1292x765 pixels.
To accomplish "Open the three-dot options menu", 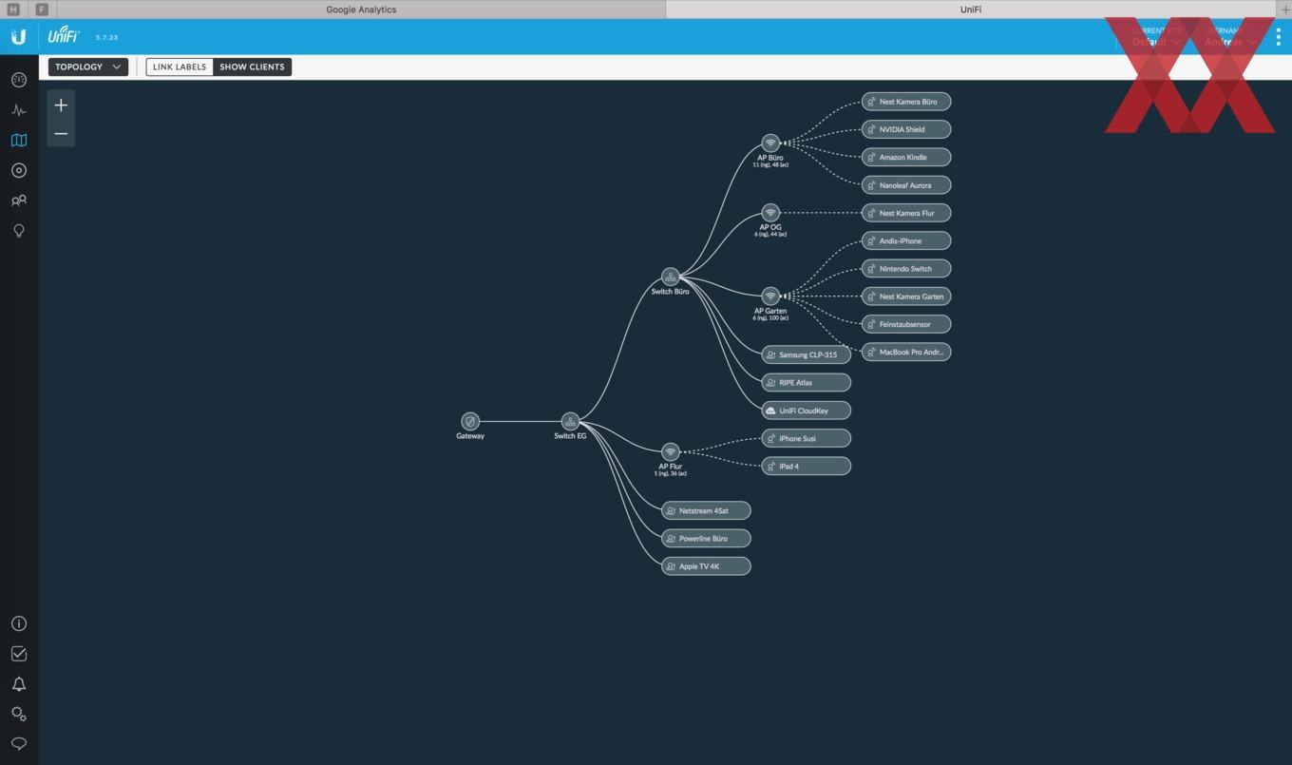I will (1278, 37).
